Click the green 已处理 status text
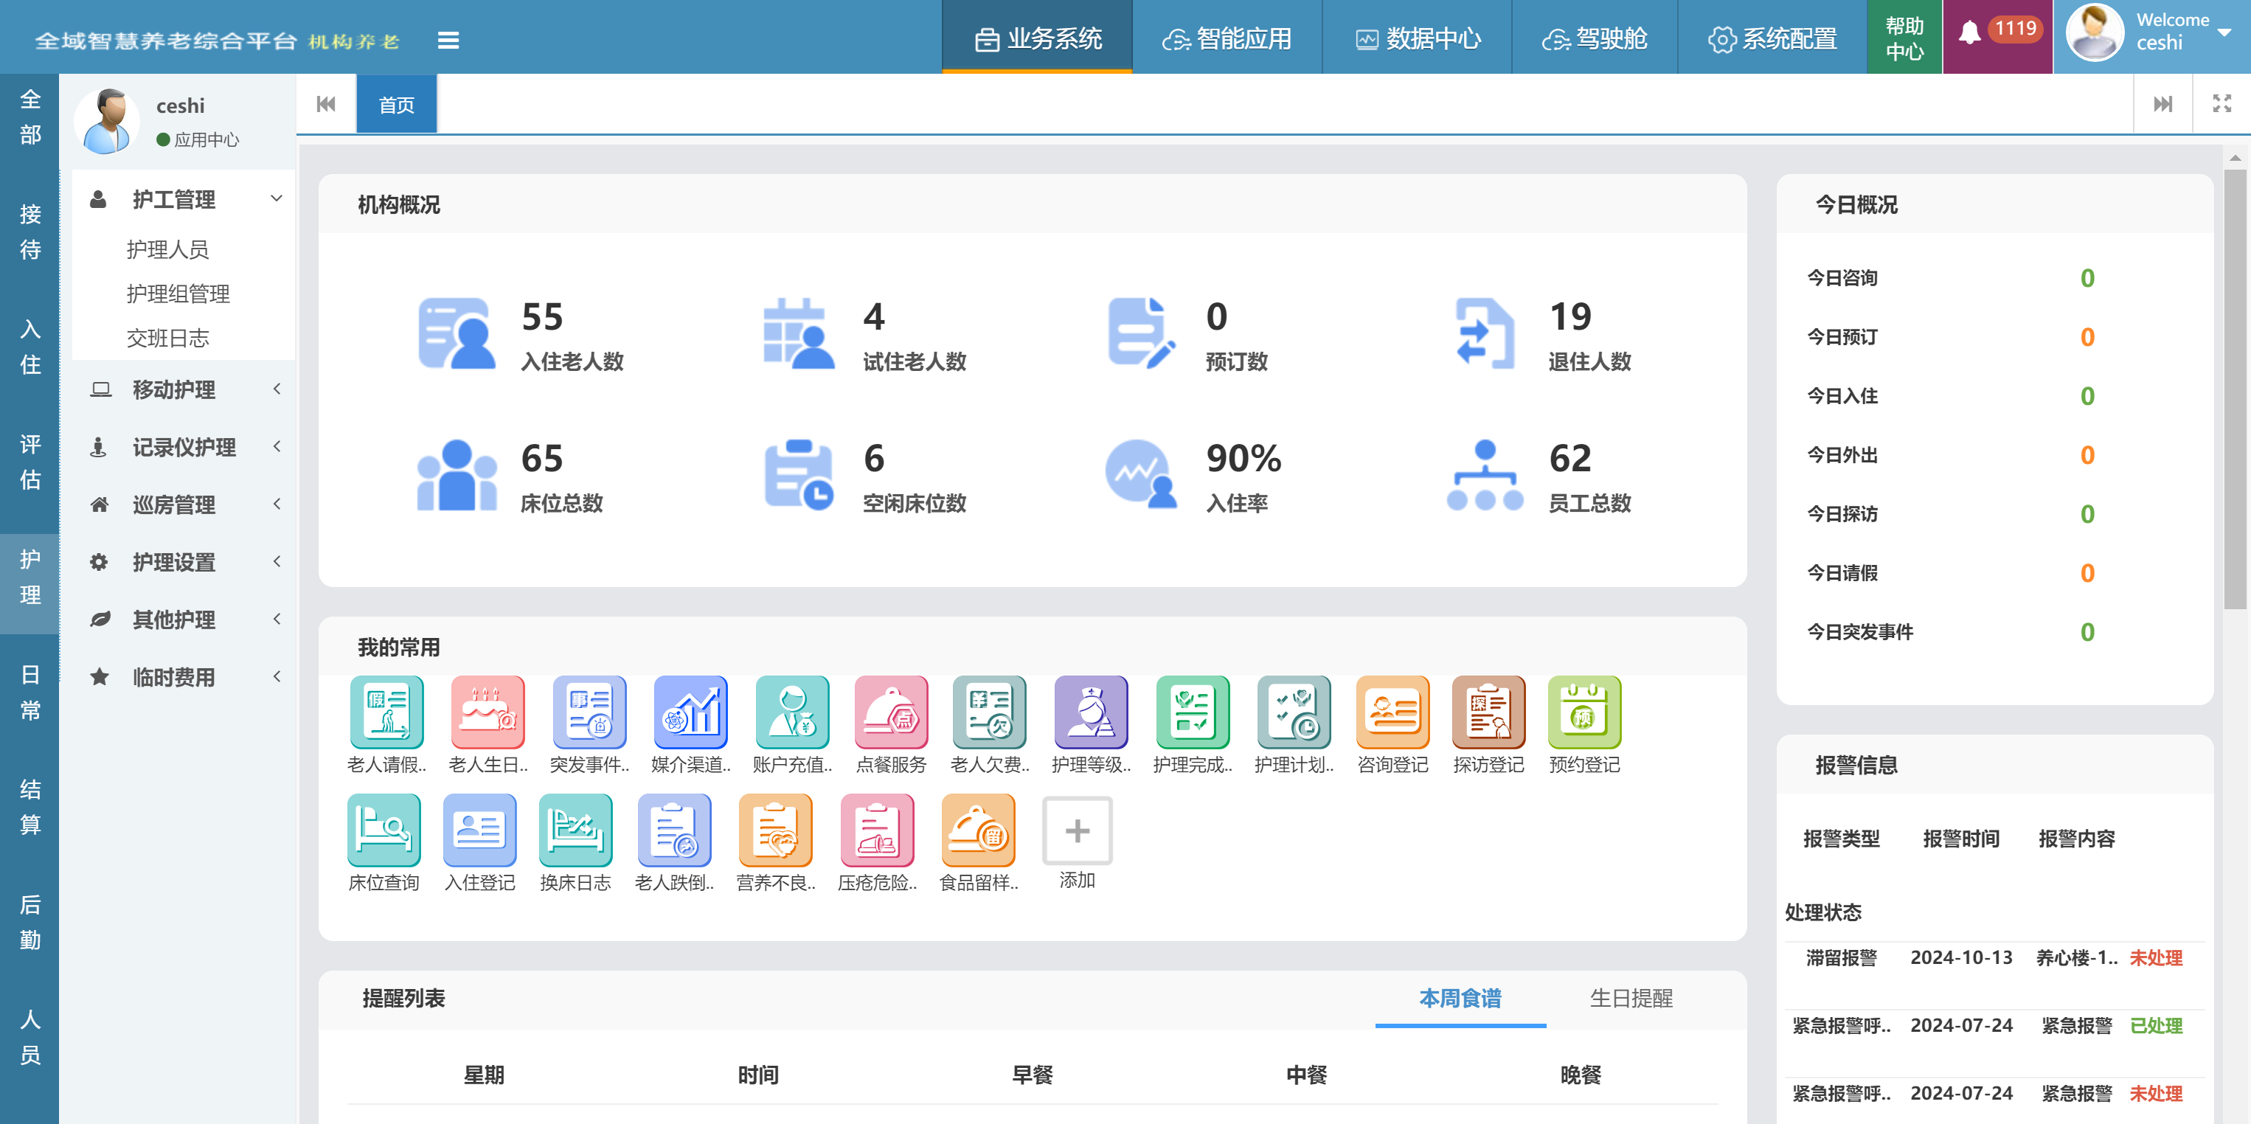2251x1124 pixels. point(2156,1025)
